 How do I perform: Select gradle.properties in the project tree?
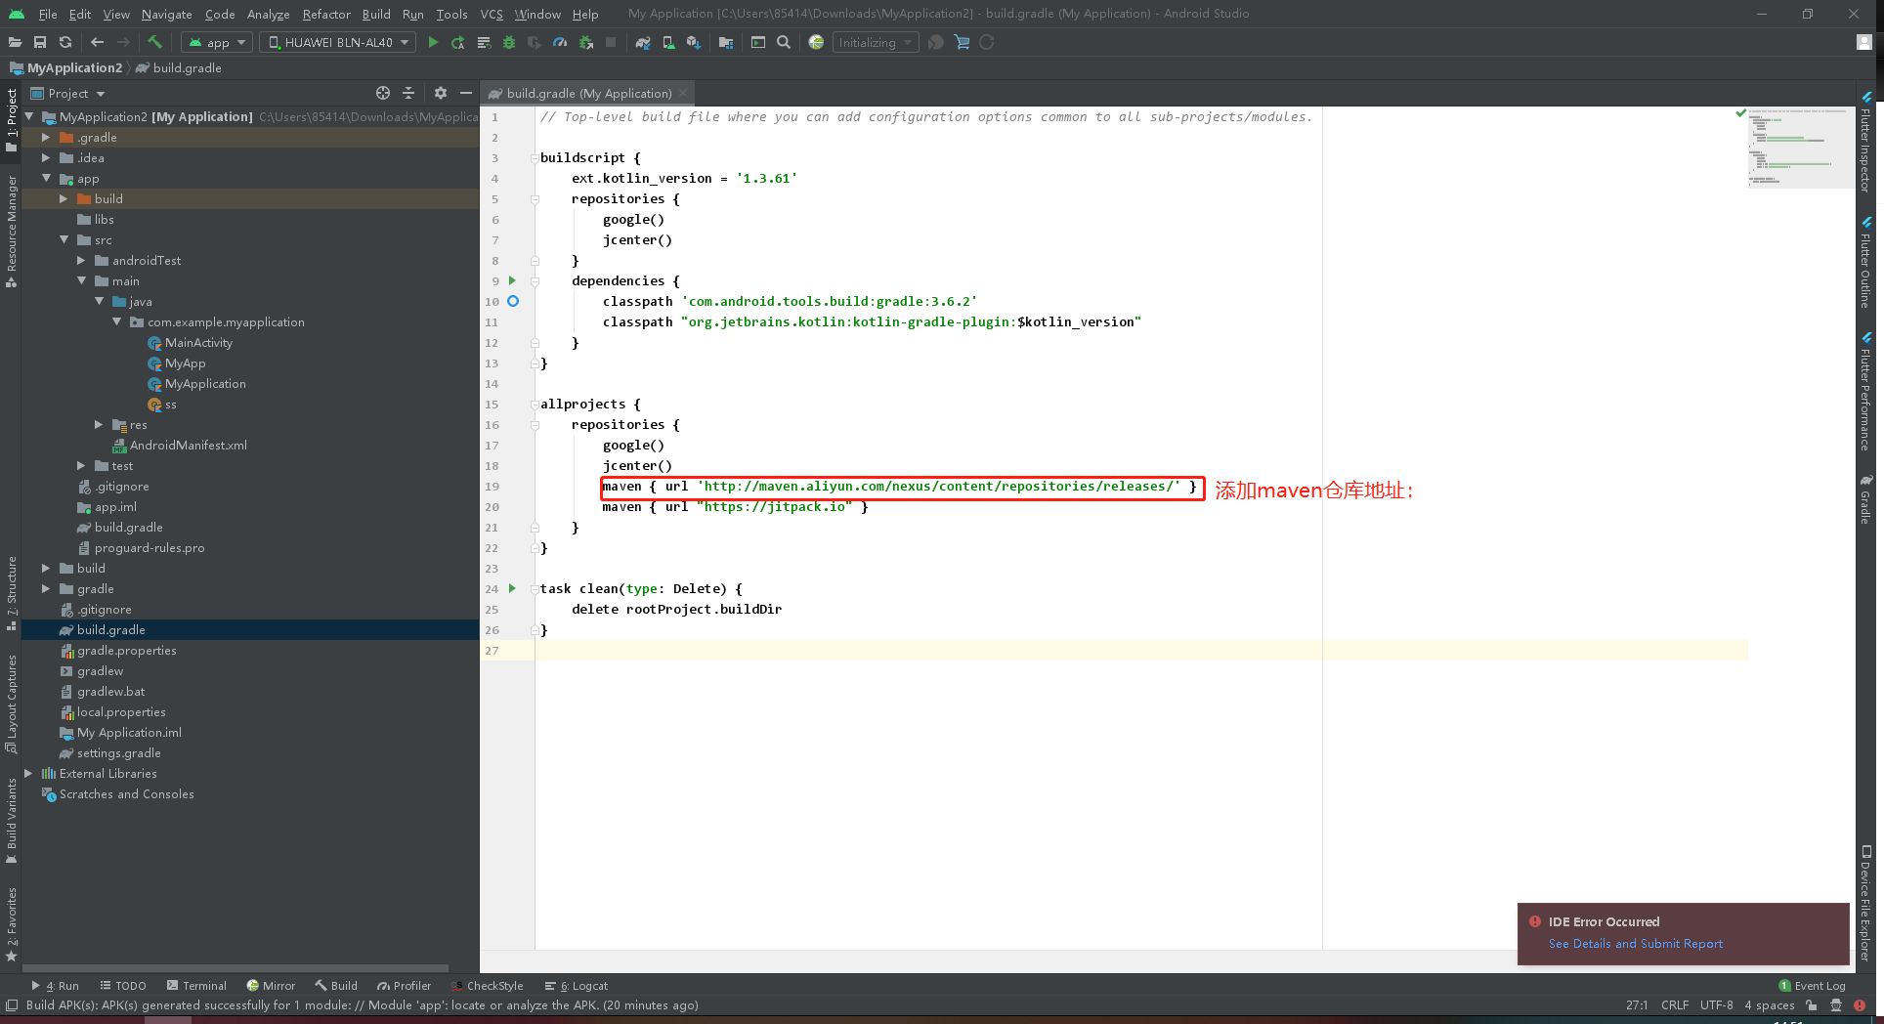(x=127, y=650)
